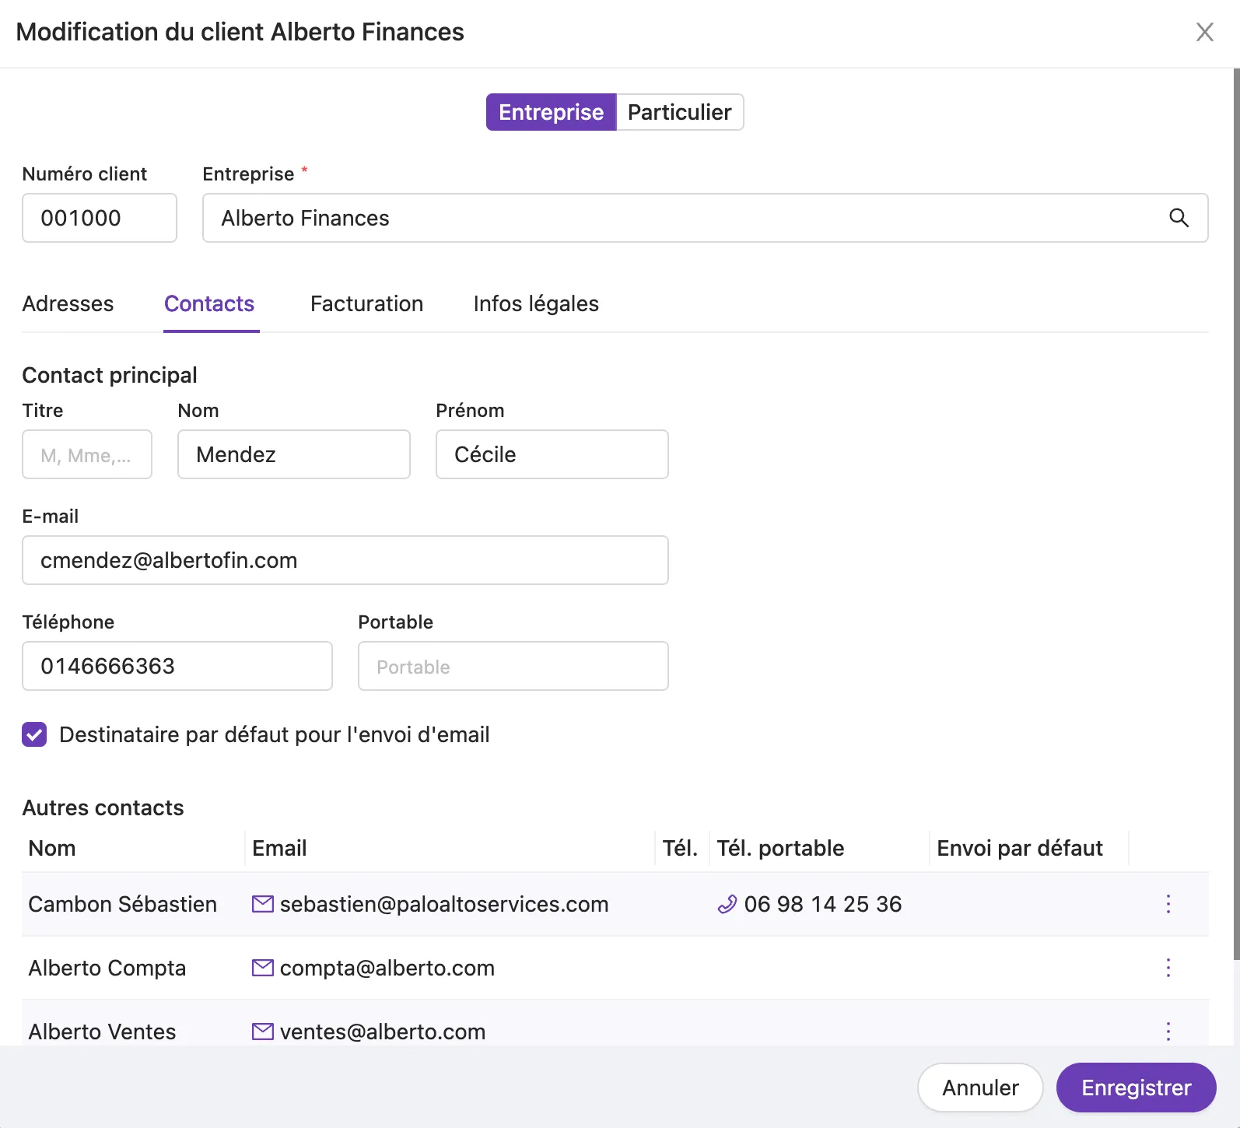This screenshot has width=1240, height=1128.
Task: Click the Contact principal heading
Action: pyautogui.click(x=110, y=375)
